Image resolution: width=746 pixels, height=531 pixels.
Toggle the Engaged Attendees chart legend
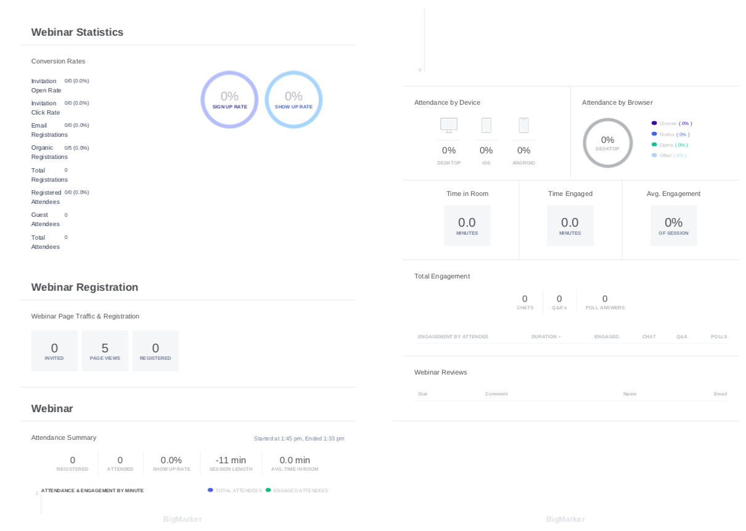coord(297,490)
